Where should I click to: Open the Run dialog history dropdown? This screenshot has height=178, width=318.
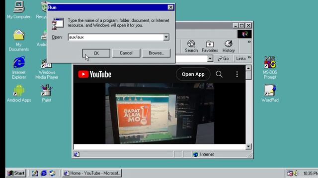[166, 37]
